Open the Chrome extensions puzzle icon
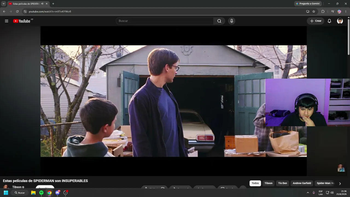The height and width of the screenshot is (197, 350). coord(323,11)
